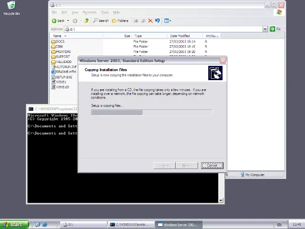305x229 pixels.
Task: Click the Forward arrow icon in Explorer
Action: tap(75, 21)
